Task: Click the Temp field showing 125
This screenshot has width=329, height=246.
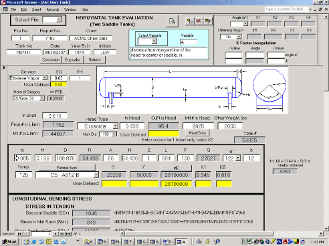Action: tap(24, 175)
